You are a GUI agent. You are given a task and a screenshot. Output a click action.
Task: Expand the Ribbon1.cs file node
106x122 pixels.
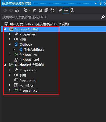9,55
